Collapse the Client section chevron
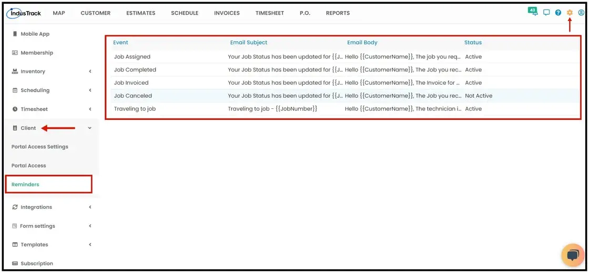The height and width of the screenshot is (273, 589). (90, 128)
